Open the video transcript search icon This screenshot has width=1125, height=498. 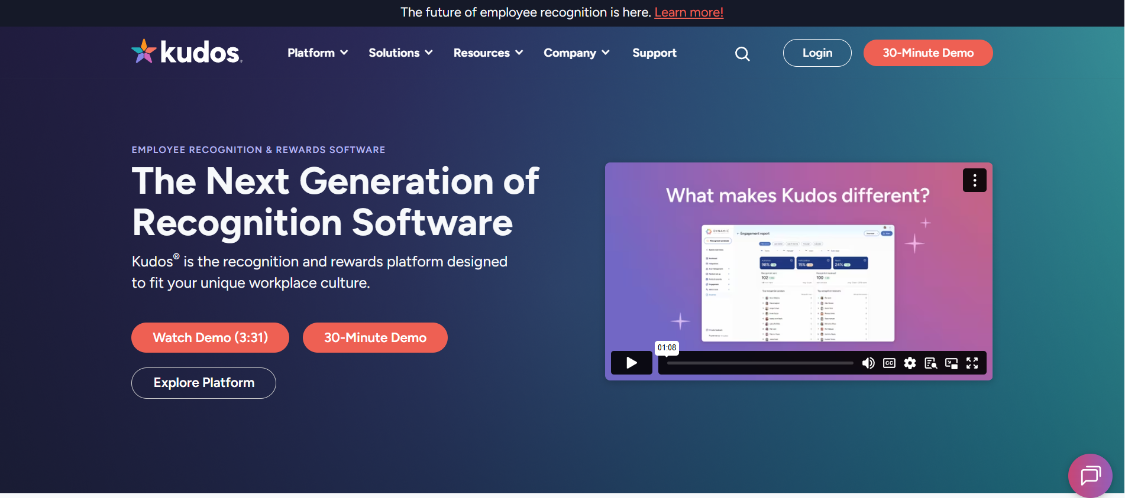[x=930, y=363]
